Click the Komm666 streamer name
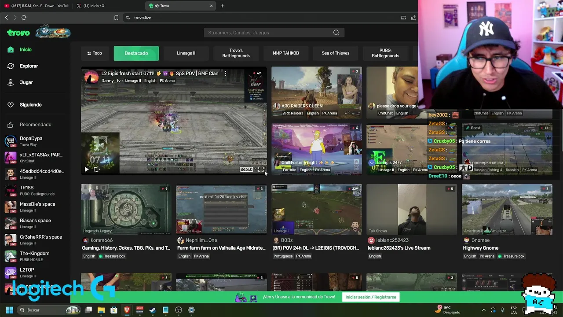 tap(102, 240)
